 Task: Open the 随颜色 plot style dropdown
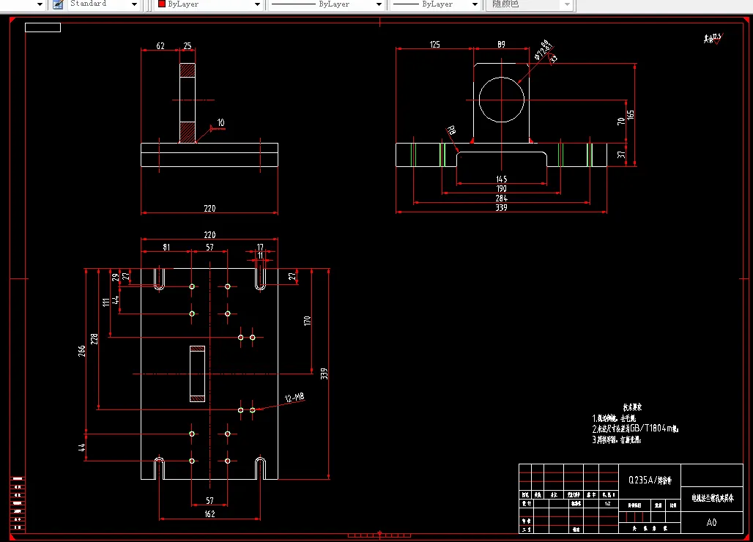530,4
